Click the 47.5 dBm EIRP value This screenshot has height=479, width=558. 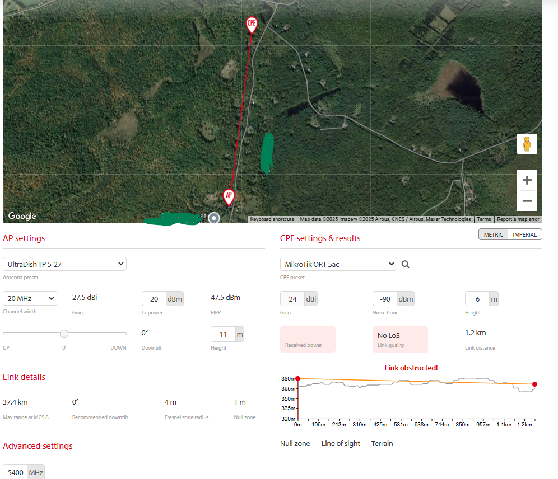click(x=225, y=298)
